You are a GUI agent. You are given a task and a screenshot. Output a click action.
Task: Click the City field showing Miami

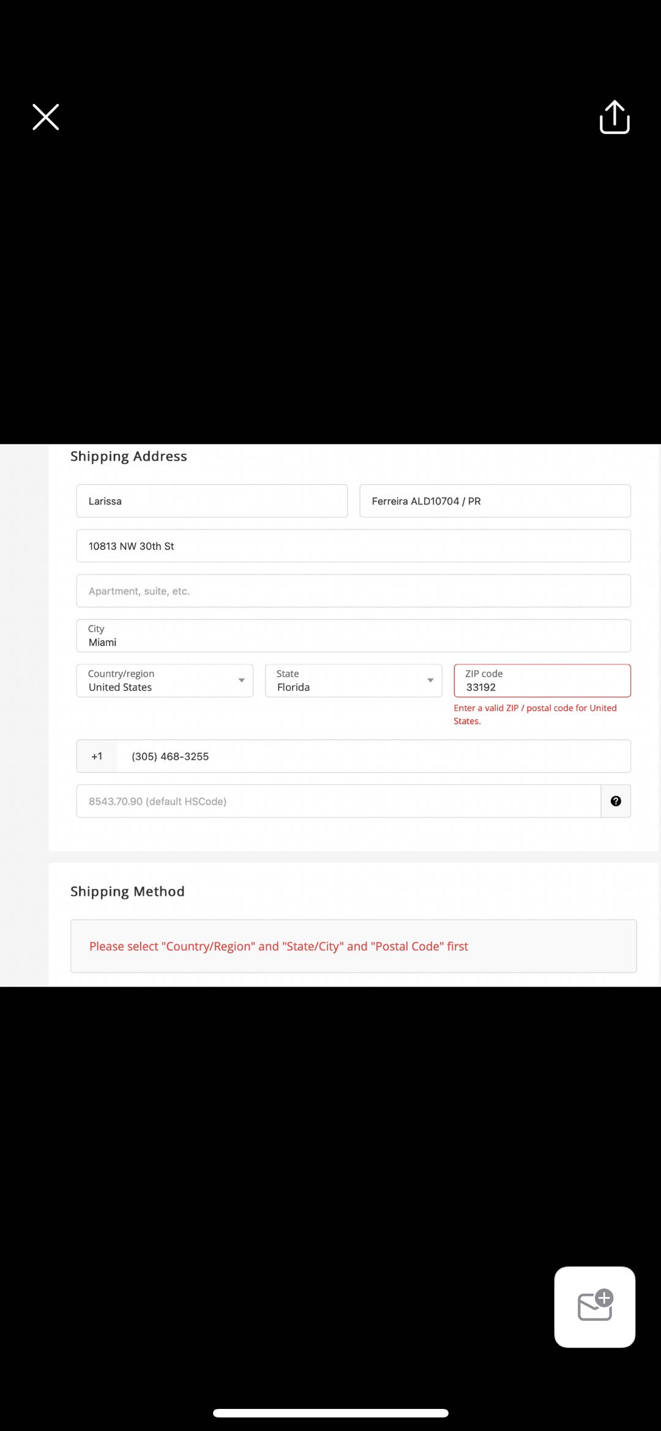[x=353, y=636]
